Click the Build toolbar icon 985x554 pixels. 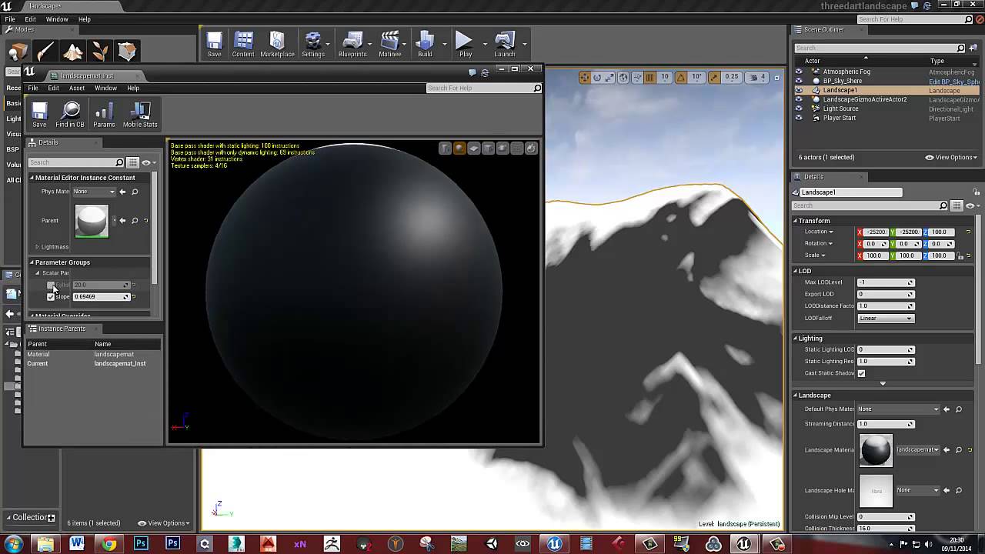coord(425,45)
